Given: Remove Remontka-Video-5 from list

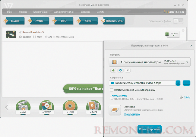Looking at the screenshot, I should [183, 30].
